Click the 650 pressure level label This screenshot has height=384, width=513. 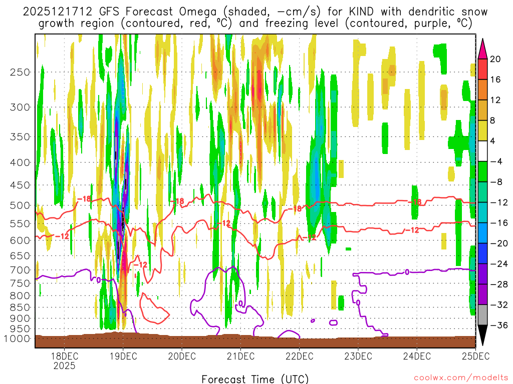20,255
